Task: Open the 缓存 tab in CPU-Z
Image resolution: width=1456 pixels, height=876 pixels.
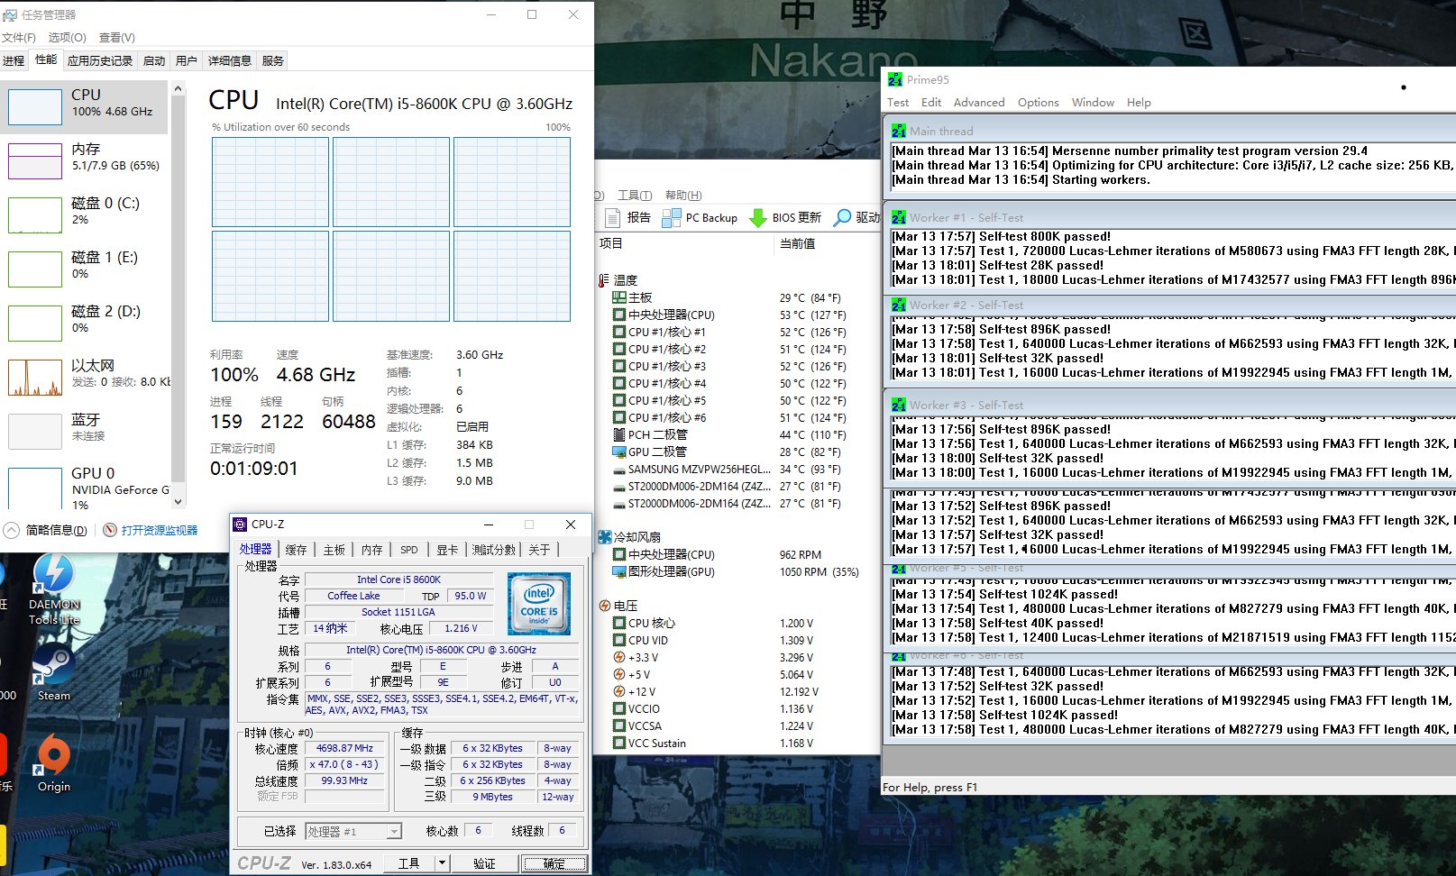Action: point(296,550)
